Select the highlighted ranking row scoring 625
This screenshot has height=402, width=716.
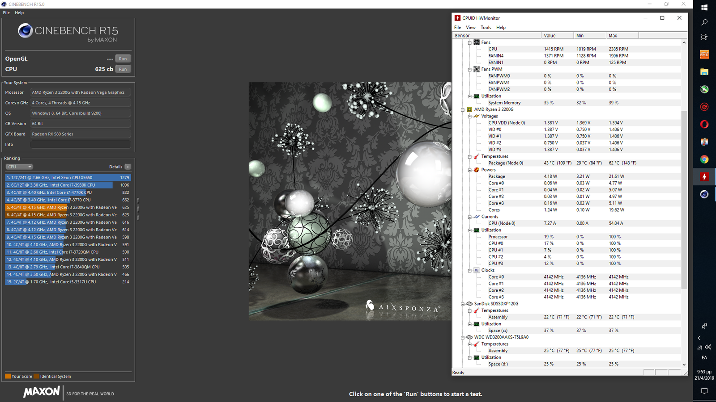(x=68, y=207)
